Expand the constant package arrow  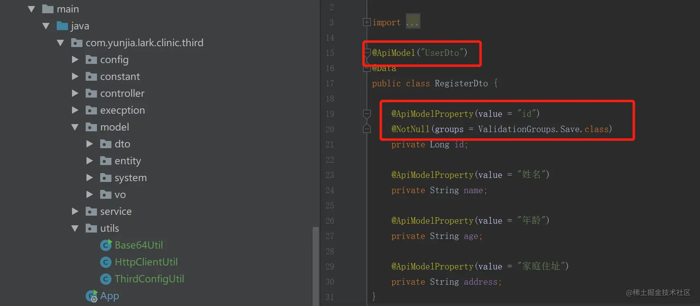pos(75,76)
